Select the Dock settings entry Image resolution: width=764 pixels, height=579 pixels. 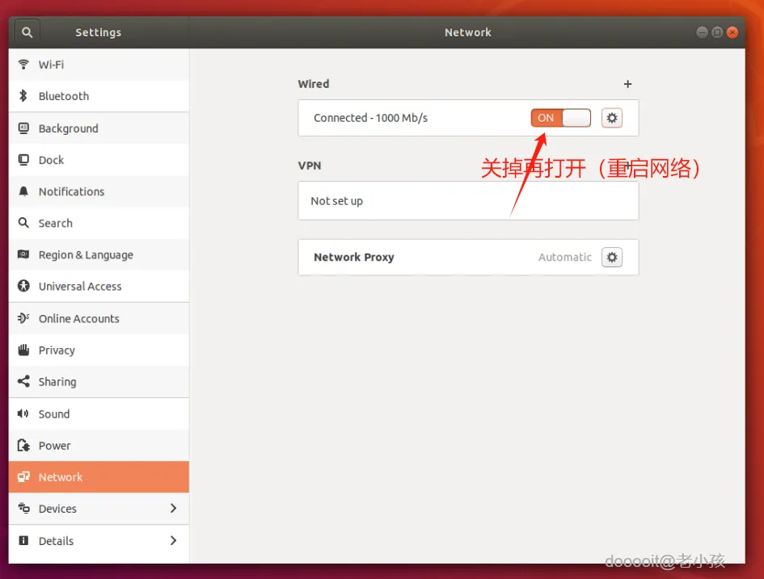(x=99, y=160)
